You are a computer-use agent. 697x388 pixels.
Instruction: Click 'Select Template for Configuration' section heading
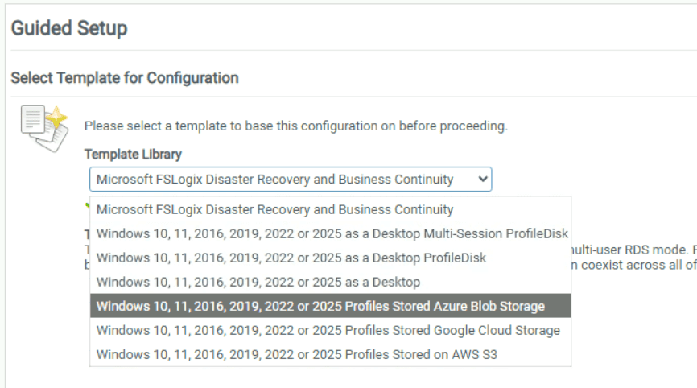point(125,78)
